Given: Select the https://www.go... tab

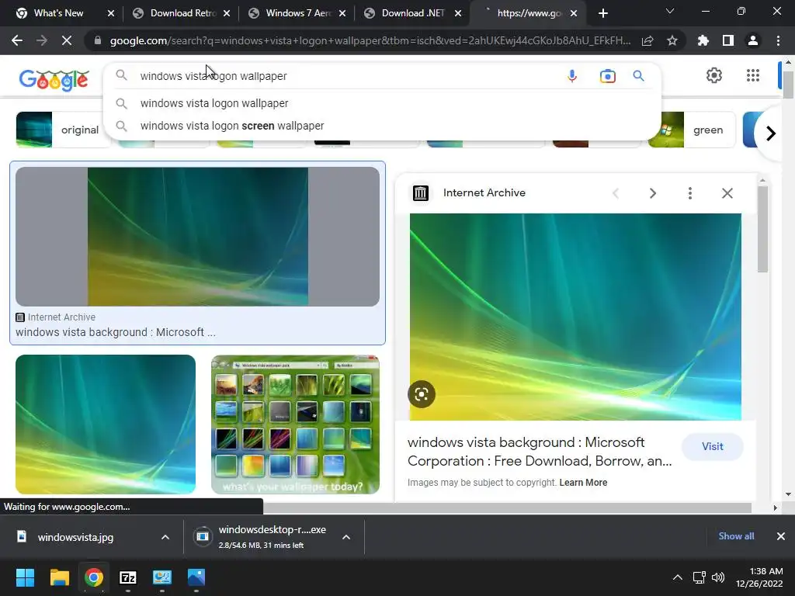Looking at the screenshot, I should click(x=529, y=13).
